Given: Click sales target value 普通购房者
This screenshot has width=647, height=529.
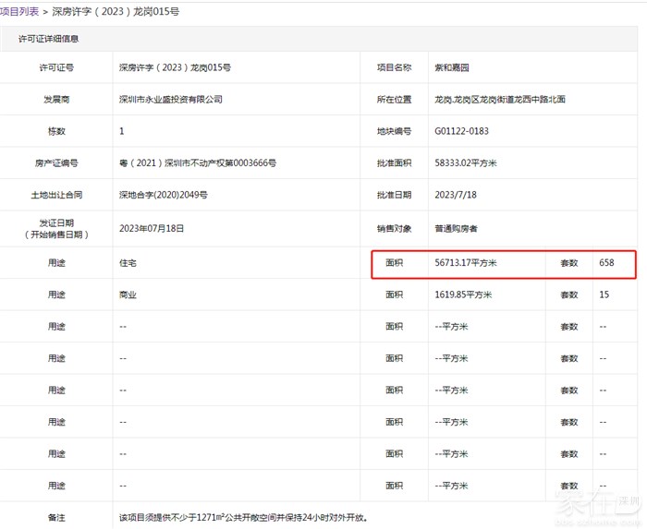Looking at the screenshot, I should tap(456, 228).
